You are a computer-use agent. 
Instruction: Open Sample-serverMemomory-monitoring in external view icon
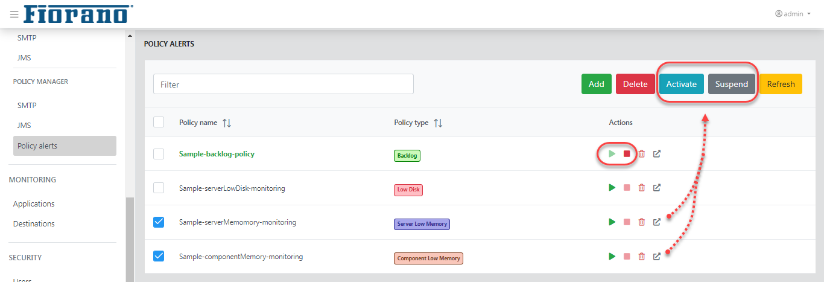[x=657, y=222]
